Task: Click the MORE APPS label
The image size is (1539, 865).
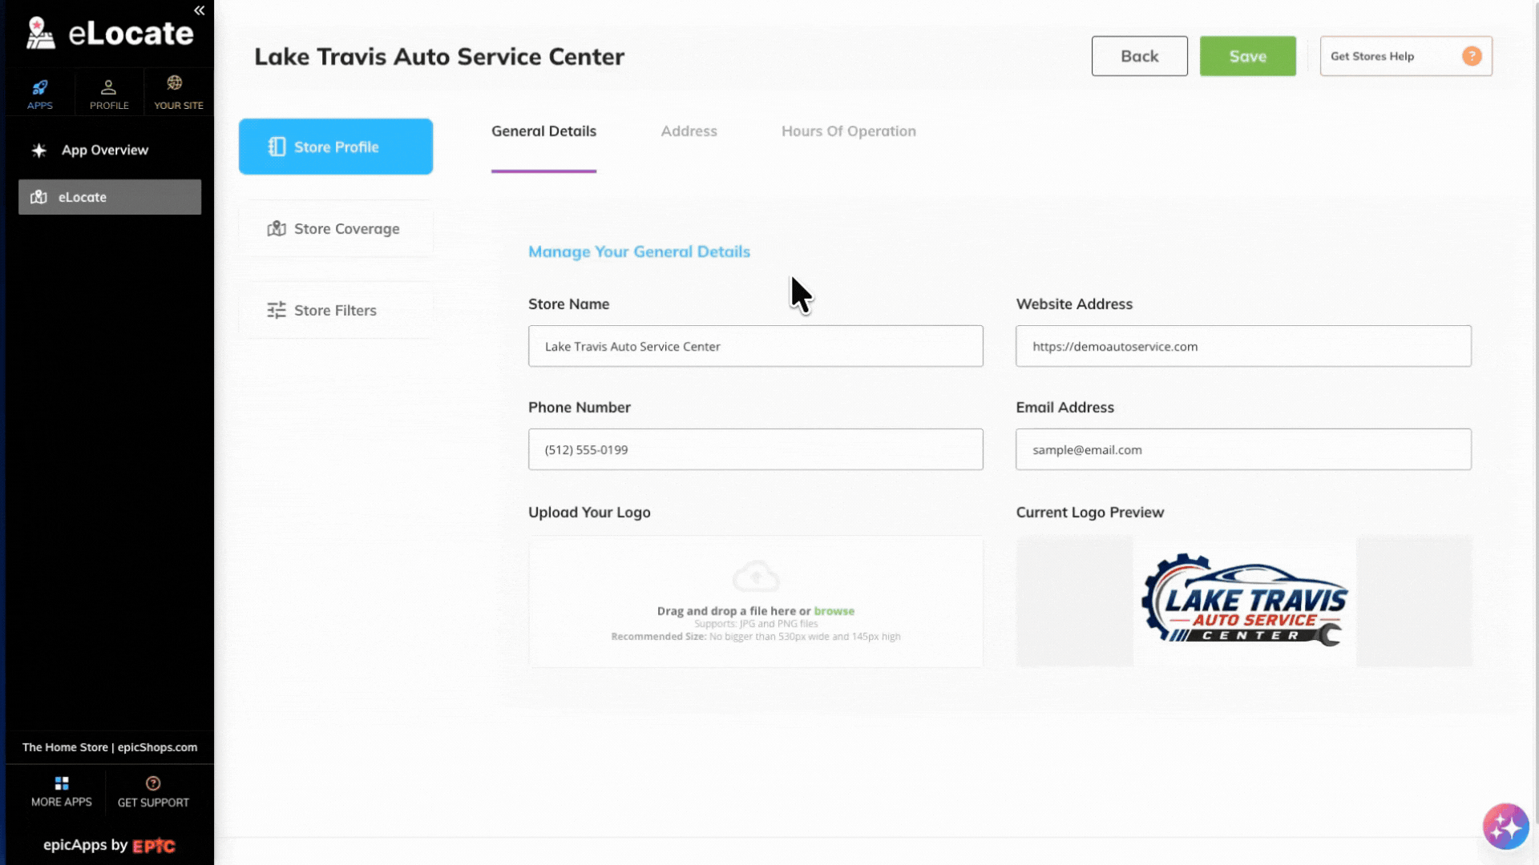Action: [62, 802]
